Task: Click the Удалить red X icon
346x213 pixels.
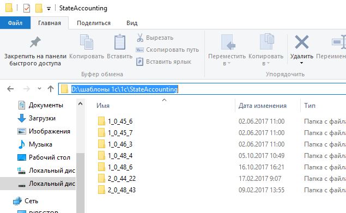Action: (x=302, y=42)
